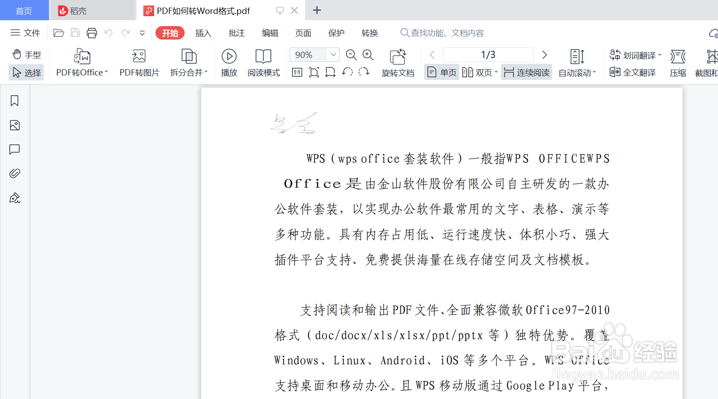Image resolution: width=718 pixels, height=399 pixels.
Task: Open the zoom percentage dropdown
Action: click(x=333, y=55)
